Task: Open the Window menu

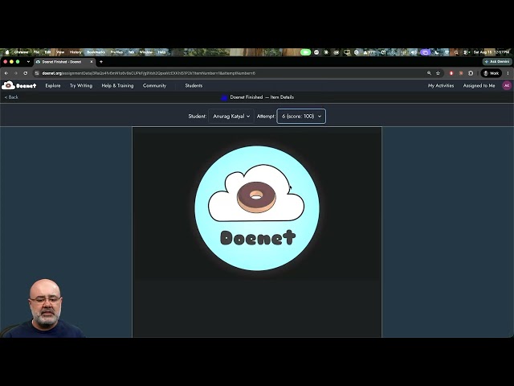Action: click(x=146, y=52)
